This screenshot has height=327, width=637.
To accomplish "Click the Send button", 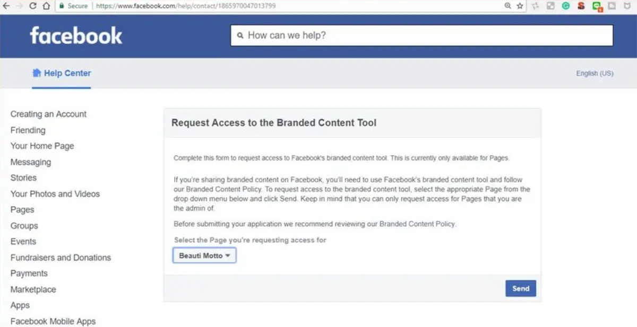I will [520, 288].
